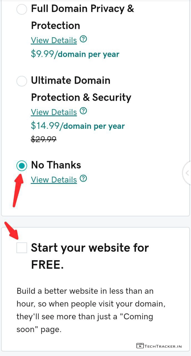Viewport: 191px width, 356px height.
Task: Open View Details under Ultimate Domain Protection
Action: pyautogui.click(x=54, y=112)
